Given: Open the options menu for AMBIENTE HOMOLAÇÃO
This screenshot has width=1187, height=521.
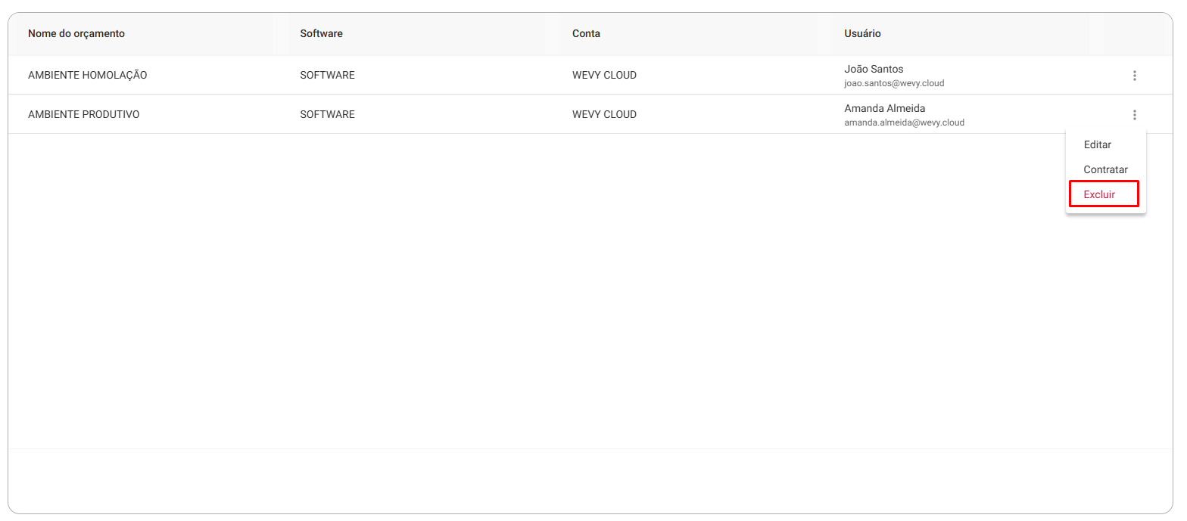Looking at the screenshot, I should 1134,76.
